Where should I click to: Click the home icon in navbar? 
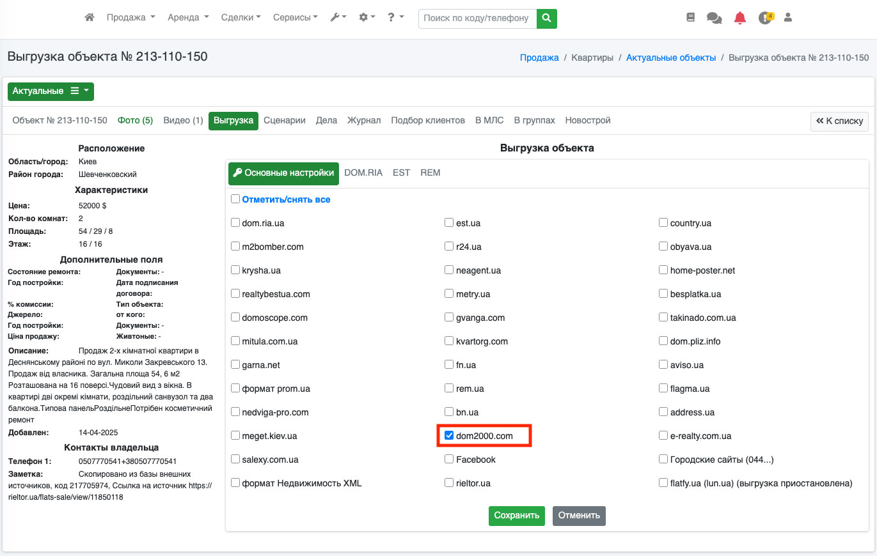click(90, 18)
